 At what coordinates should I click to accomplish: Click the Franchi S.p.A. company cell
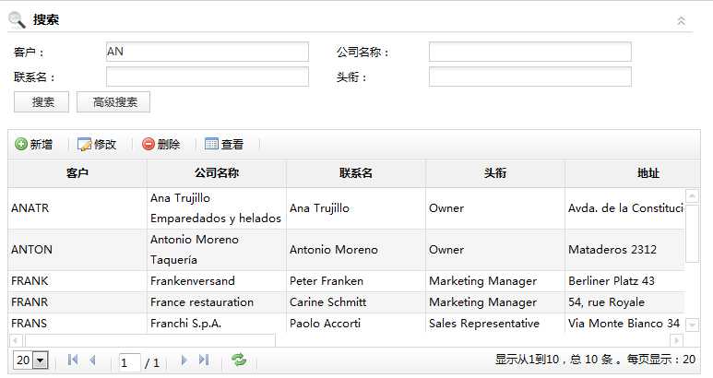point(217,323)
